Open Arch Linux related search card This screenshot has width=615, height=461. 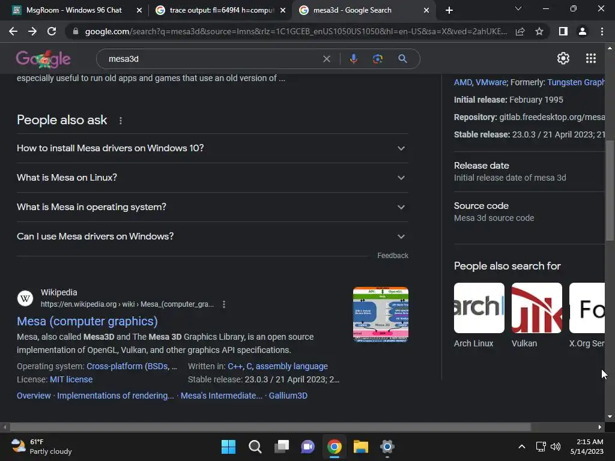pos(479,316)
